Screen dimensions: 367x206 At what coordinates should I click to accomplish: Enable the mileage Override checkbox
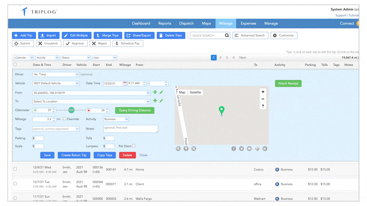click(x=65, y=119)
